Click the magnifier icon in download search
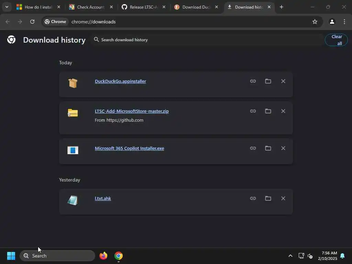Viewport: 352px width, 264px height. [96, 40]
